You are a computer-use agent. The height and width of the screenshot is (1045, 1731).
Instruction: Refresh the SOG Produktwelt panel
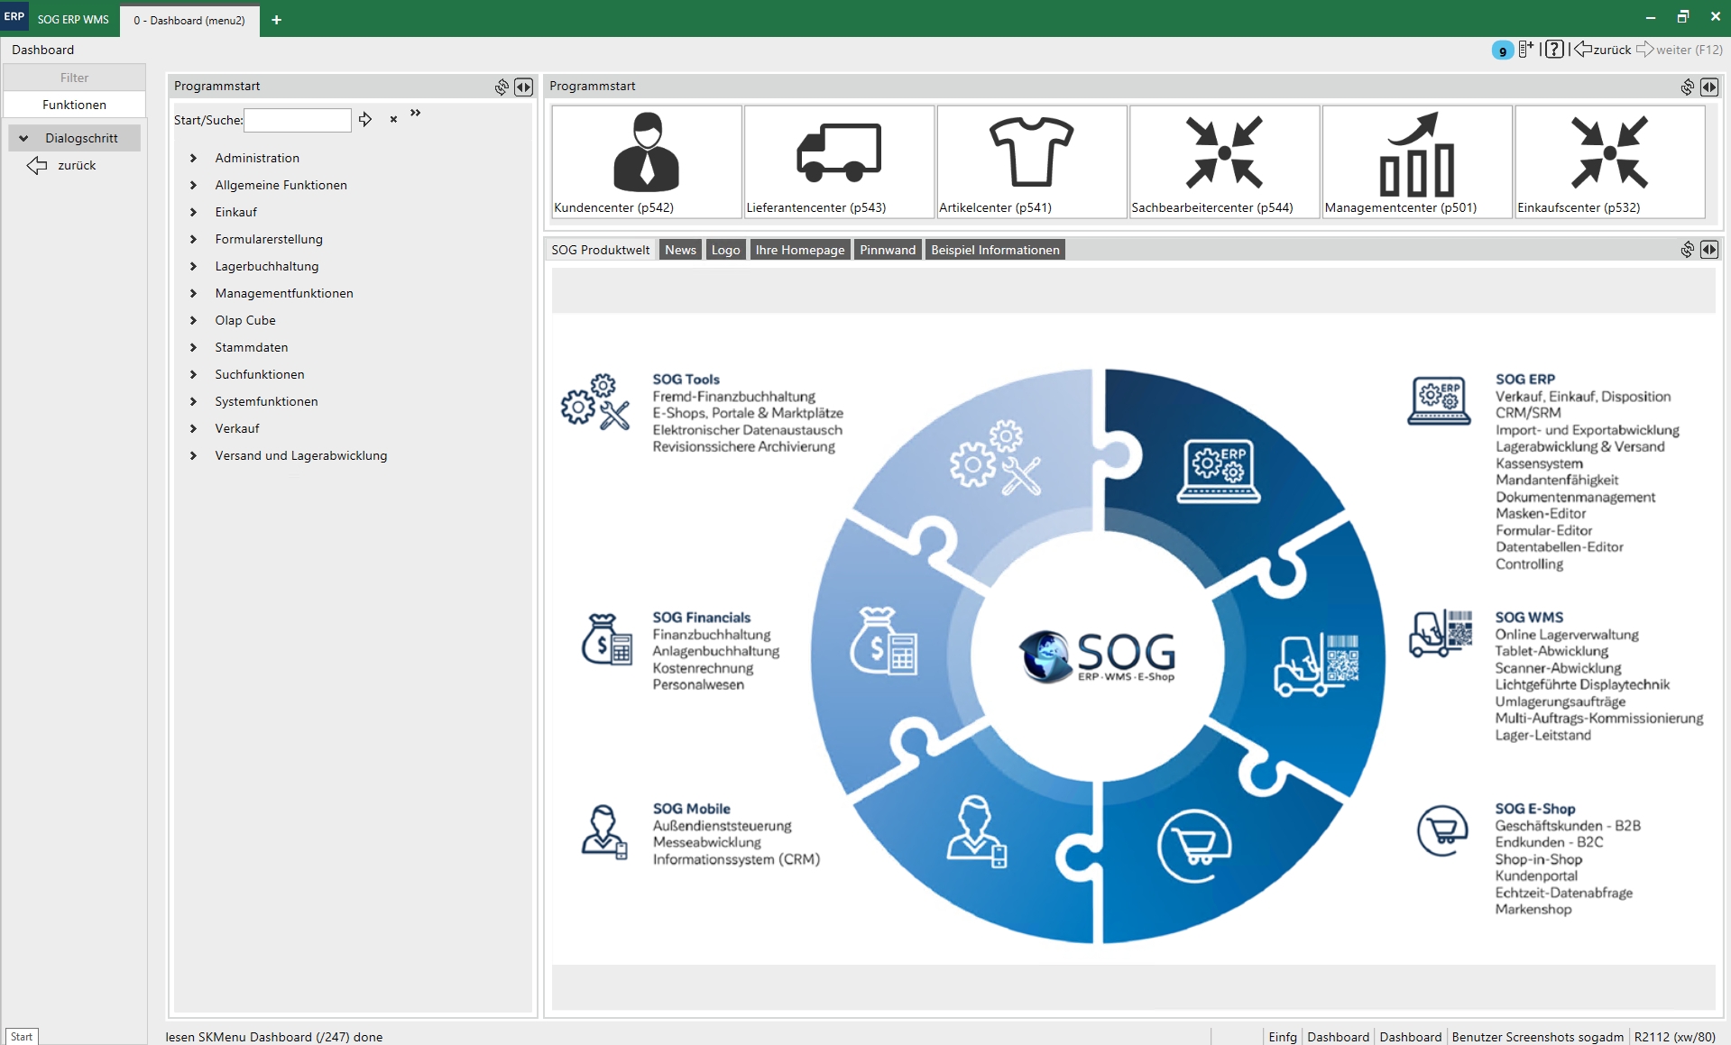click(x=1687, y=249)
